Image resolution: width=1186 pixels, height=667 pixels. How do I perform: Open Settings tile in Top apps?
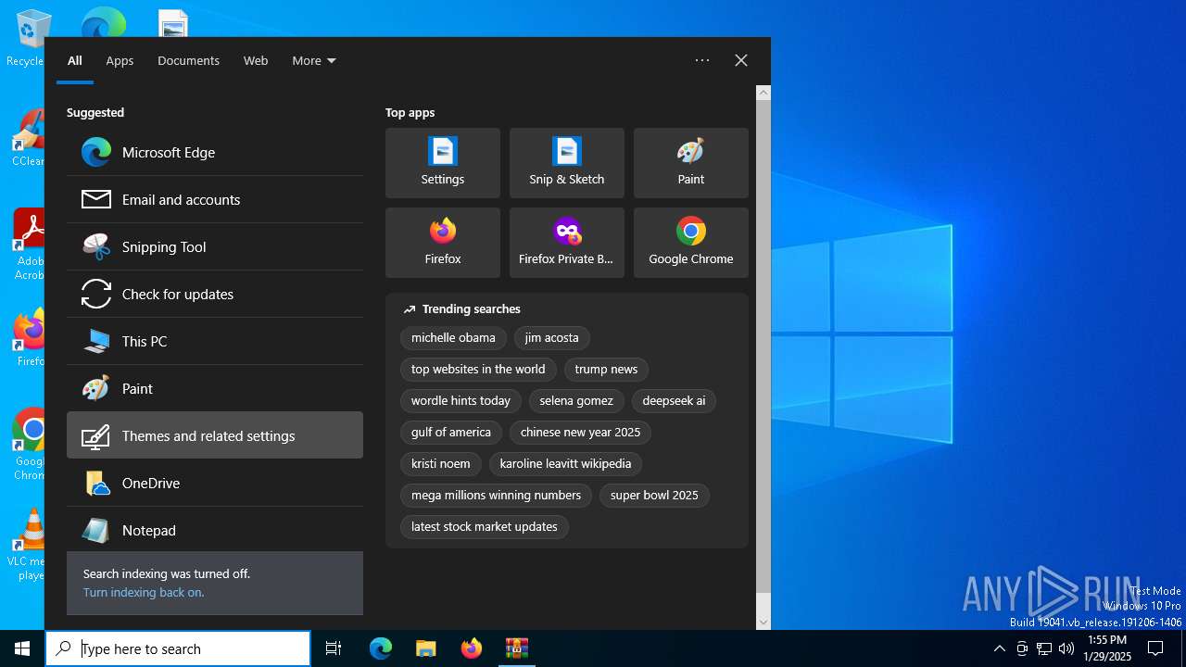click(x=443, y=163)
